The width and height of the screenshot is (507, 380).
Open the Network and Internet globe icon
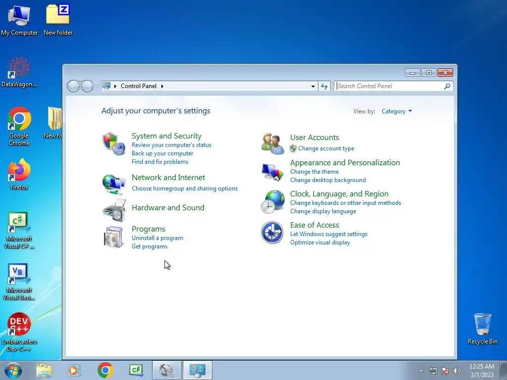pyautogui.click(x=113, y=185)
